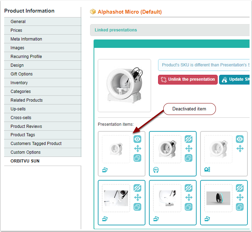252x232 pixels.
Task: Open Custom Options tab
Action: point(43,152)
